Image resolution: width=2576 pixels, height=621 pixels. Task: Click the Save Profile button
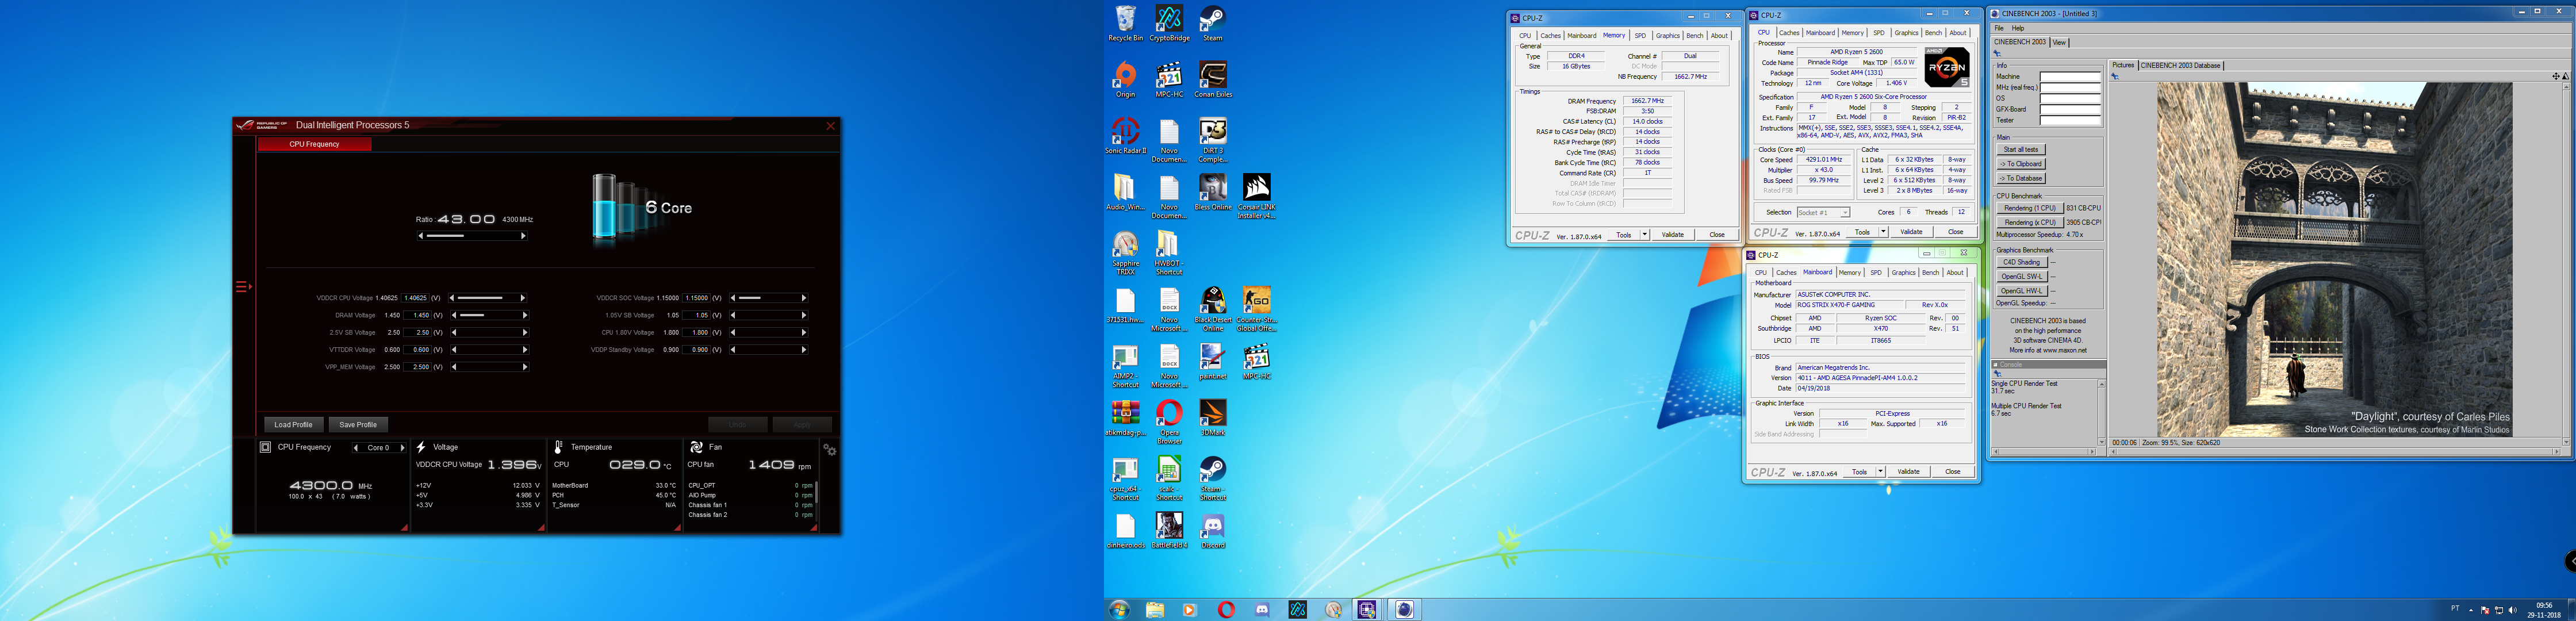click(358, 425)
